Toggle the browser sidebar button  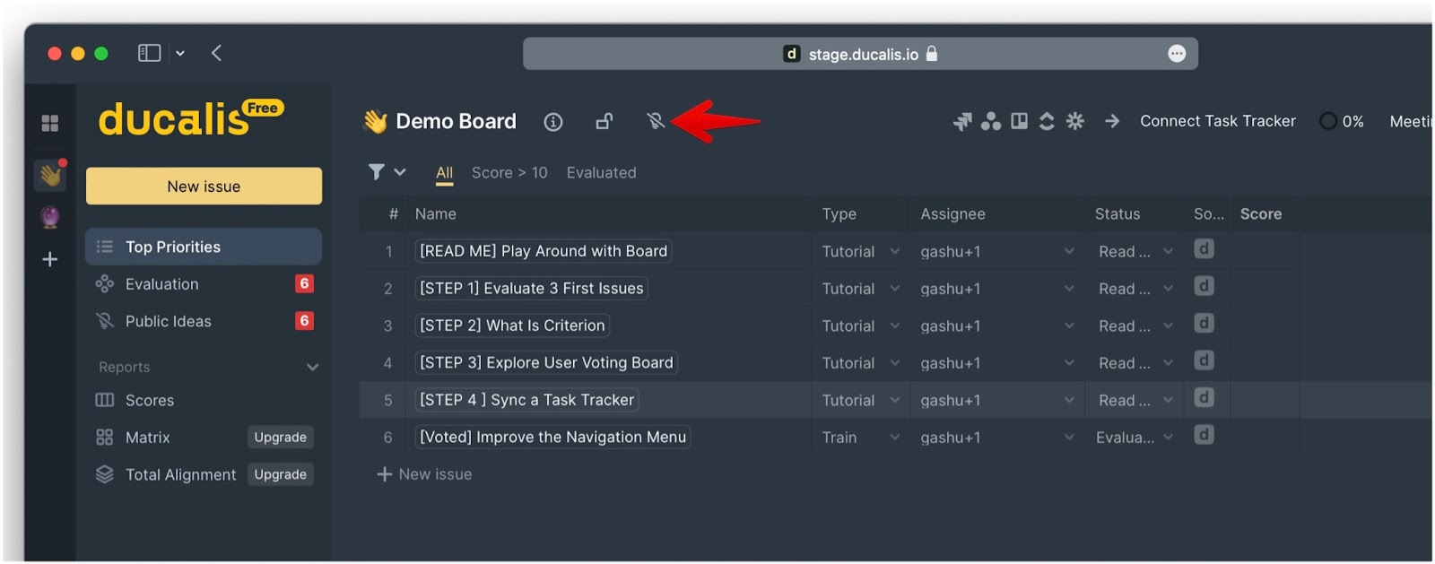pos(149,54)
